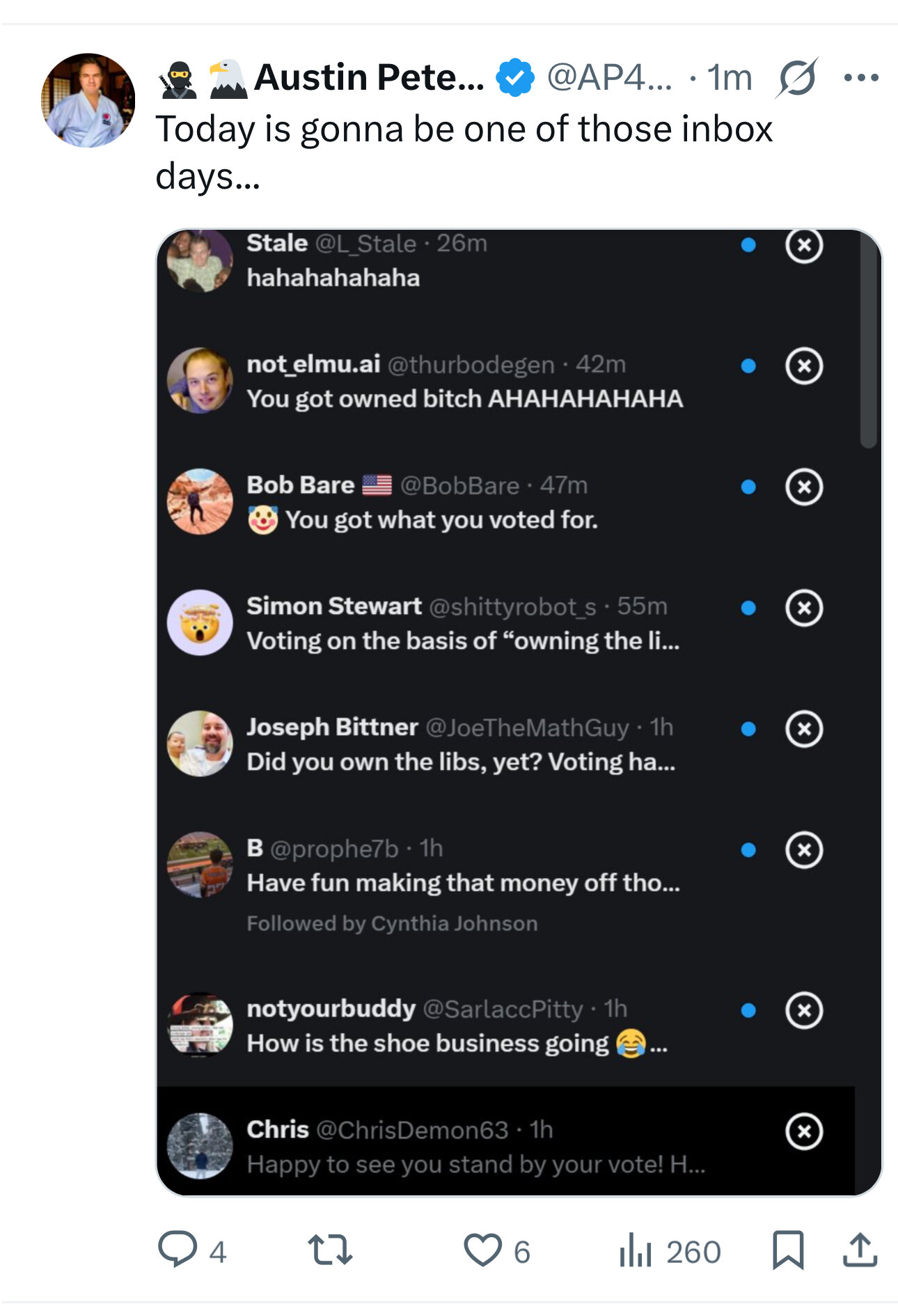Click the Grok slashed-circle icon
Image resolution: width=898 pixels, height=1304 pixels.
pos(797,77)
